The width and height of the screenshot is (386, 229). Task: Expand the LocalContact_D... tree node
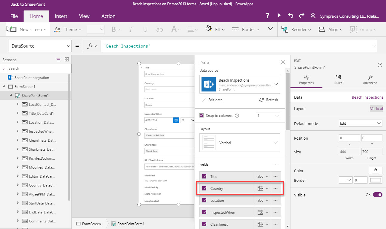(x=18, y=104)
